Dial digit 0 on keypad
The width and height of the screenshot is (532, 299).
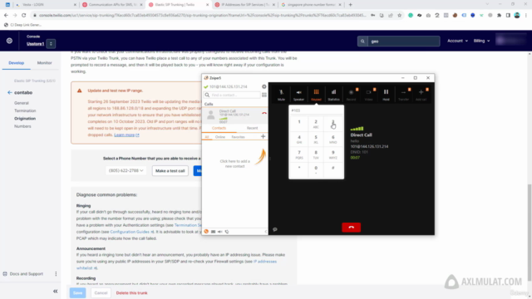click(x=316, y=169)
